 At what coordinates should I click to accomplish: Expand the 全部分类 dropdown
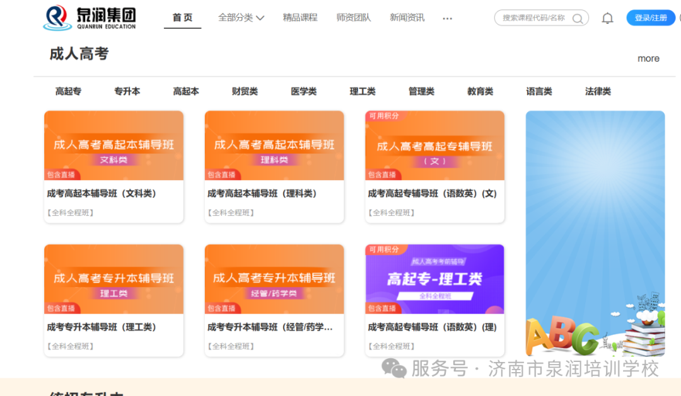click(241, 18)
